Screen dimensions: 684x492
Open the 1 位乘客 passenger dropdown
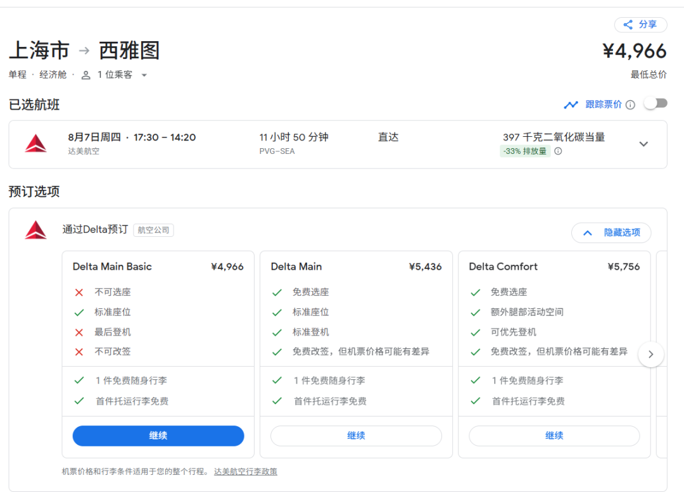[144, 75]
